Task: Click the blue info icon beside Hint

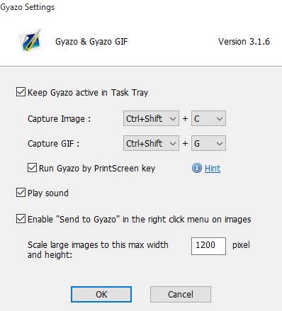Action: pyautogui.click(x=197, y=168)
